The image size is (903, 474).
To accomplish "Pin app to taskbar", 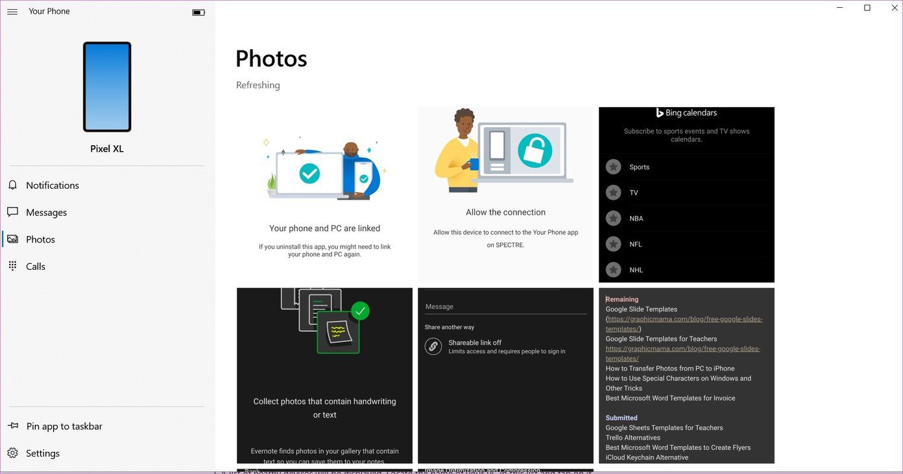I will pyautogui.click(x=108, y=426).
